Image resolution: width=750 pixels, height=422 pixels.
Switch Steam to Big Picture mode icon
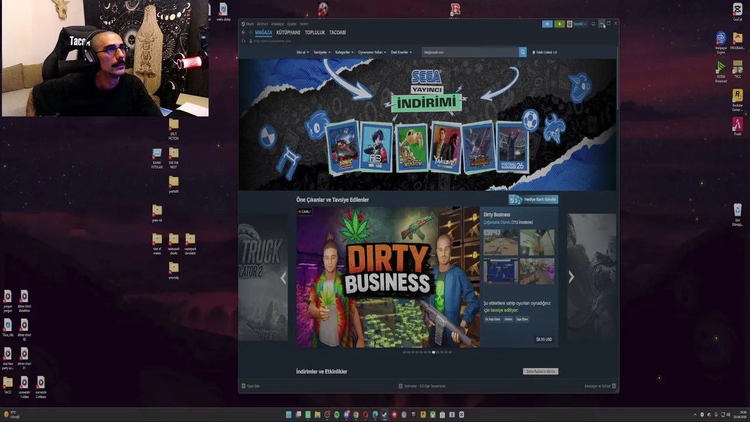pyautogui.click(x=593, y=24)
